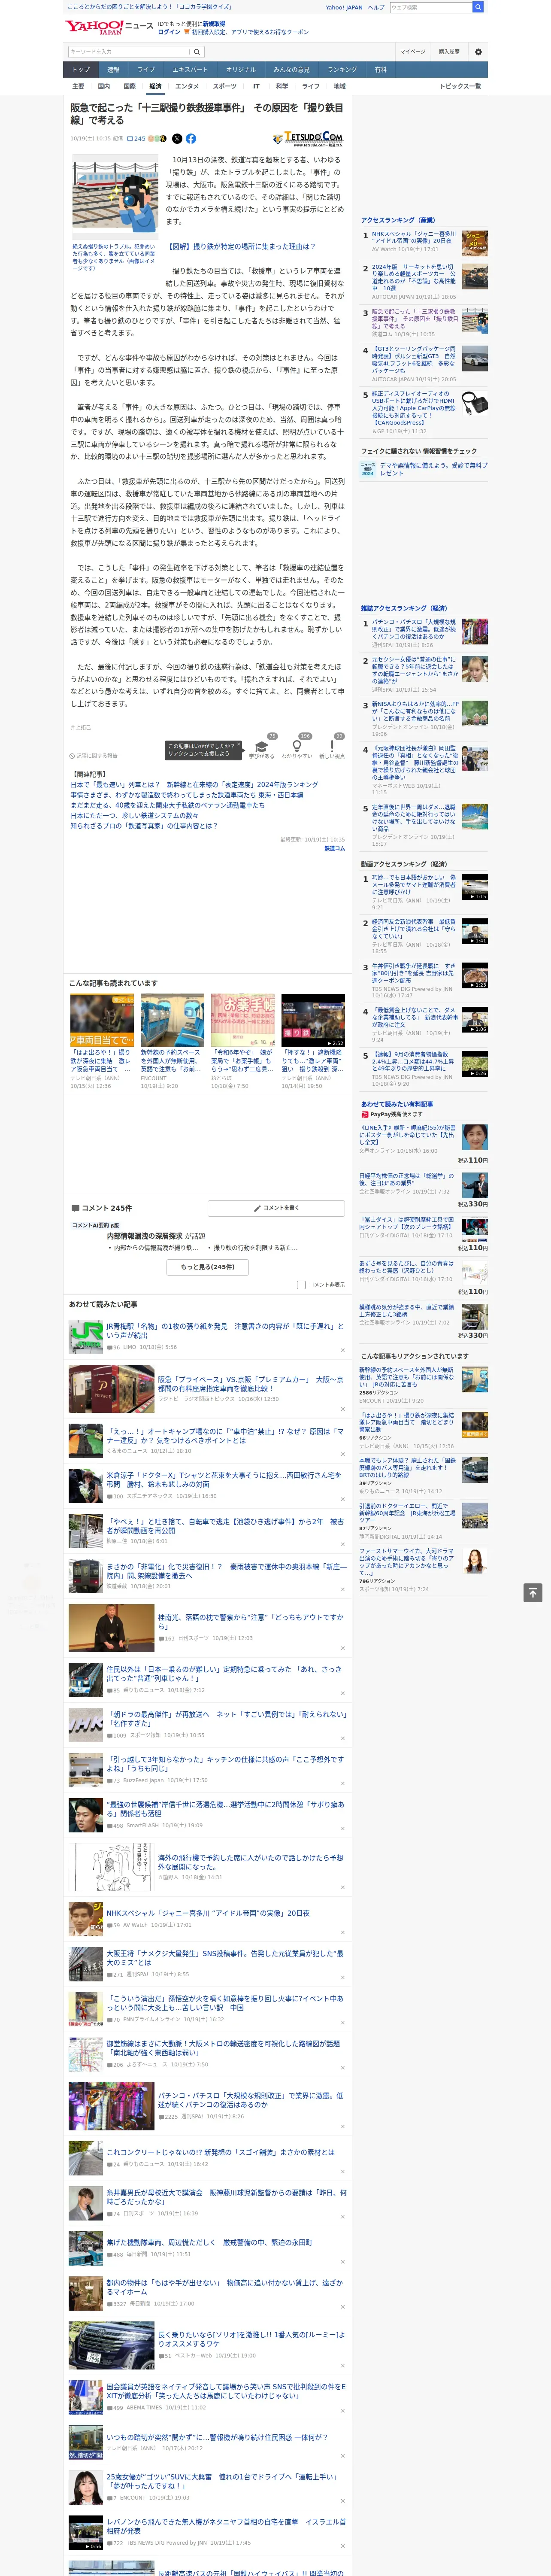Click the 記事に関する報告 report link
Image resolution: width=551 pixels, height=2576 pixels.
point(94,756)
